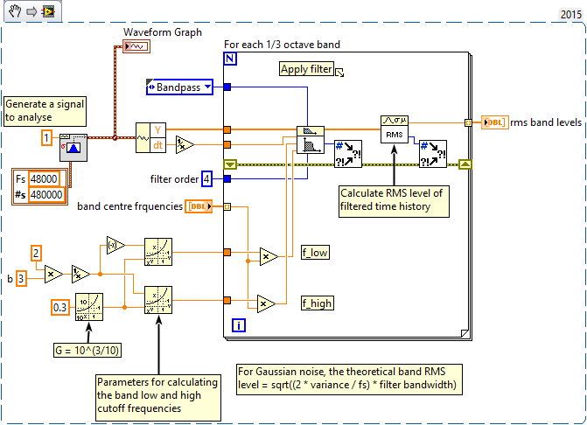Click the Get Waveform Components node
Screen dimensions: 587x425
tap(150, 137)
